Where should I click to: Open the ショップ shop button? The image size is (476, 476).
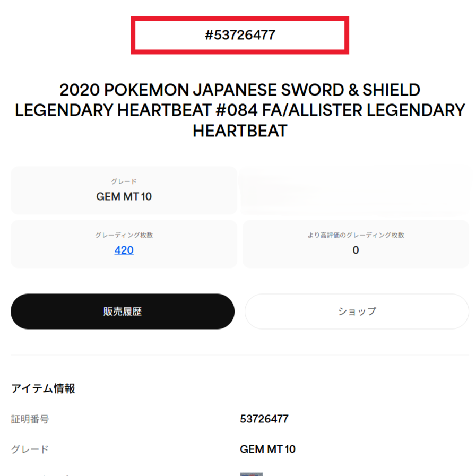[357, 311]
